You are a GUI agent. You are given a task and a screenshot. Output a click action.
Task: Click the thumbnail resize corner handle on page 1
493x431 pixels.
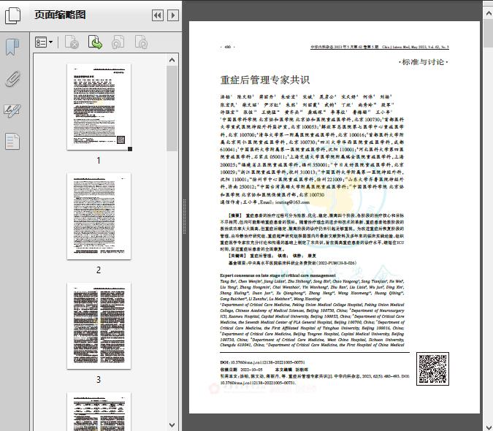click(x=130, y=149)
